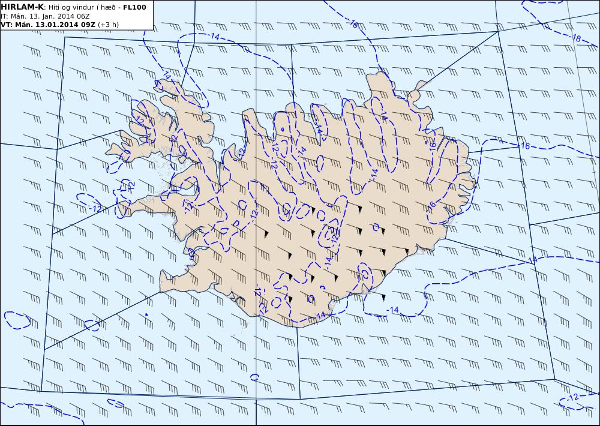The image size is (600, 426).
Task: Click the HIRLAM-K model title text
Action: pyautogui.click(x=23, y=7)
